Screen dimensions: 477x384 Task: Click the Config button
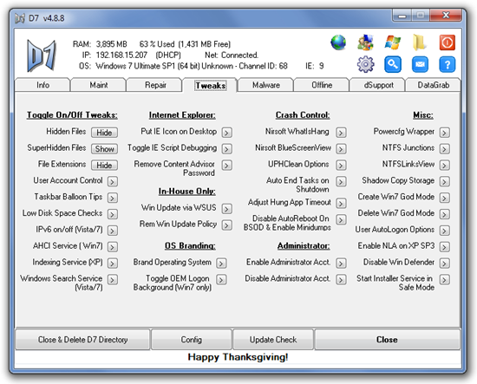(x=192, y=339)
